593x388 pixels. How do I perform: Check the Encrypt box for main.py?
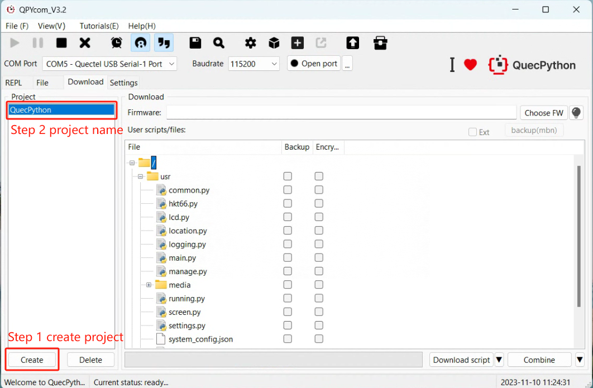point(319,257)
